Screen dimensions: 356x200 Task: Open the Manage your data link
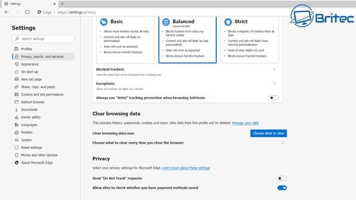(245, 123)
